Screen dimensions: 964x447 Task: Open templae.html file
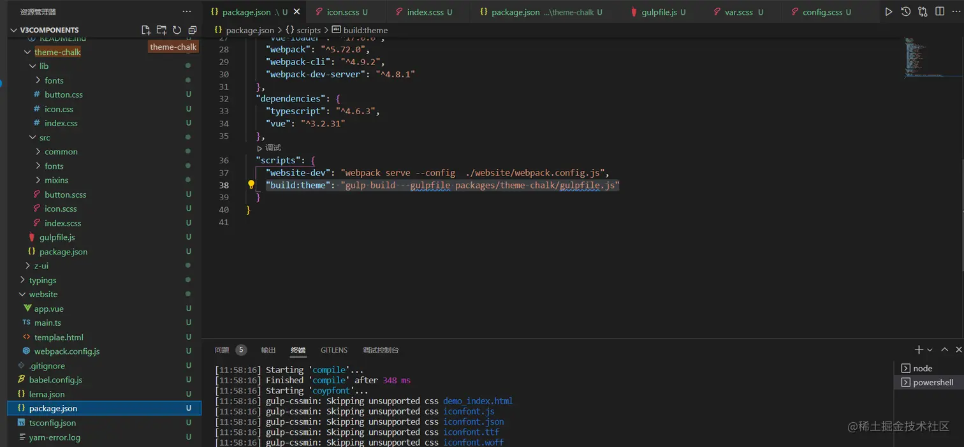[59, 337]
